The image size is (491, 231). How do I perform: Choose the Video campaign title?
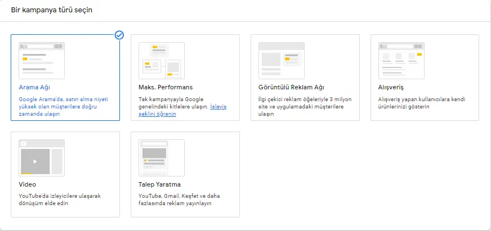pyautogui.click(x=27, y=184)
